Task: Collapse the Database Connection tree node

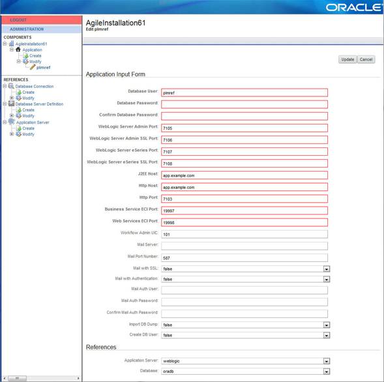Action: [5, 86]
